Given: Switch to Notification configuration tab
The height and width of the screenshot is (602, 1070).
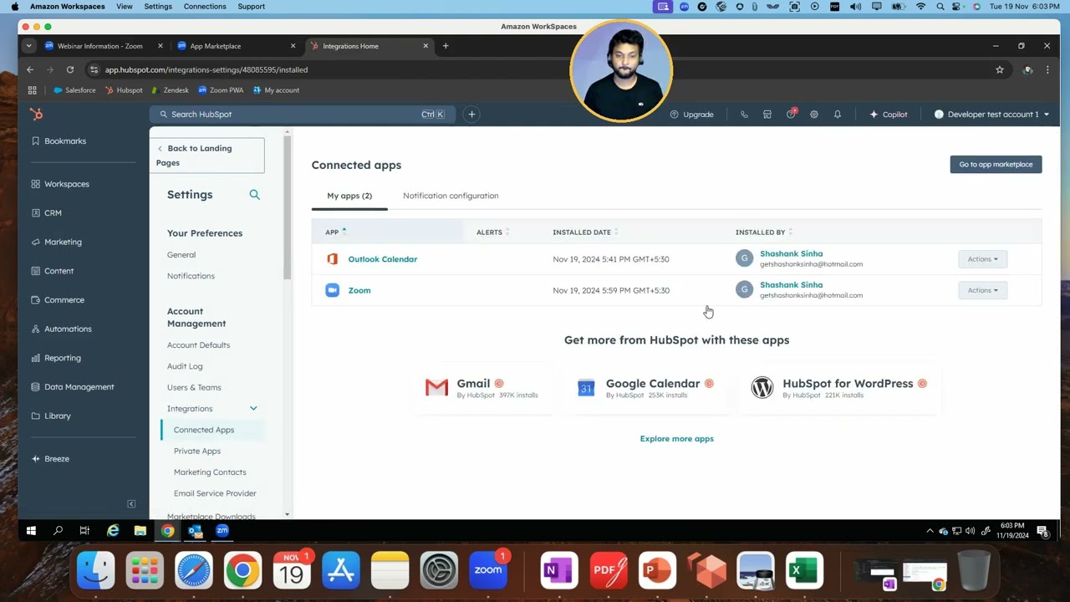Looking at the screenshot, I should point(451,196).
